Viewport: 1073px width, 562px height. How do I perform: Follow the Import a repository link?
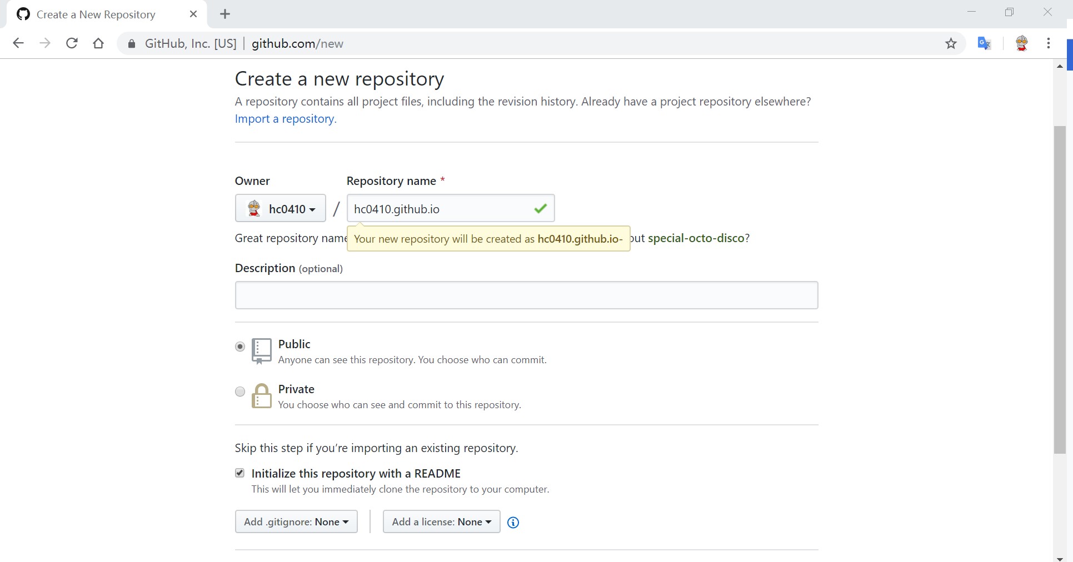click(285, 119)
